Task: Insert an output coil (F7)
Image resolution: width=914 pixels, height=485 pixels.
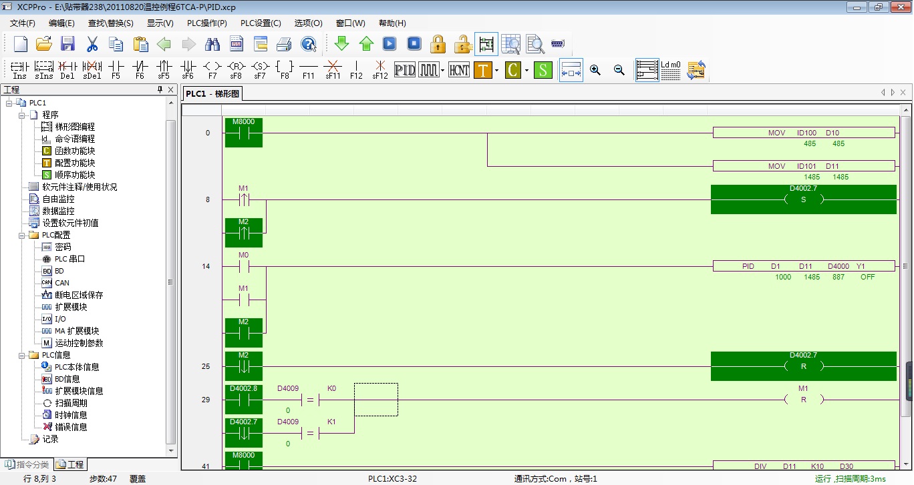Action: 212,70
